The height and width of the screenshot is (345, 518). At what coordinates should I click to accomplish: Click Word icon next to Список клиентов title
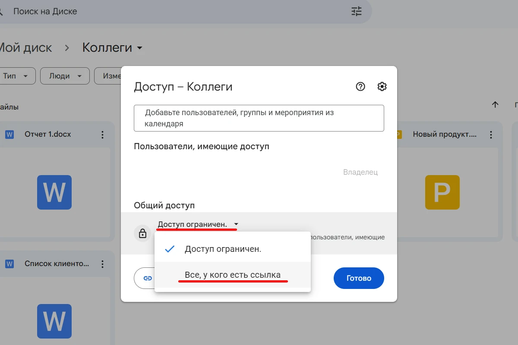[9, 263]
